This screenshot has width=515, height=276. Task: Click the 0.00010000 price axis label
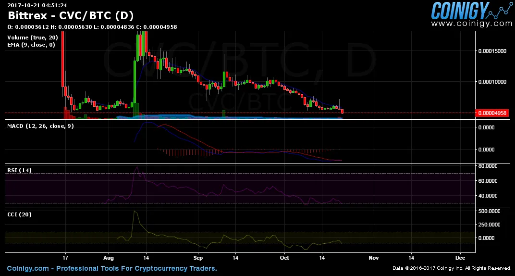493,82
